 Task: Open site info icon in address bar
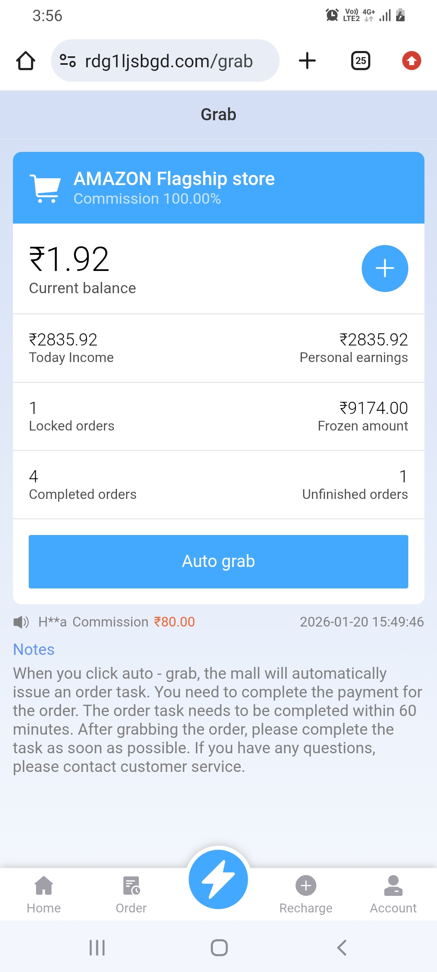click(x=68, y=61)
